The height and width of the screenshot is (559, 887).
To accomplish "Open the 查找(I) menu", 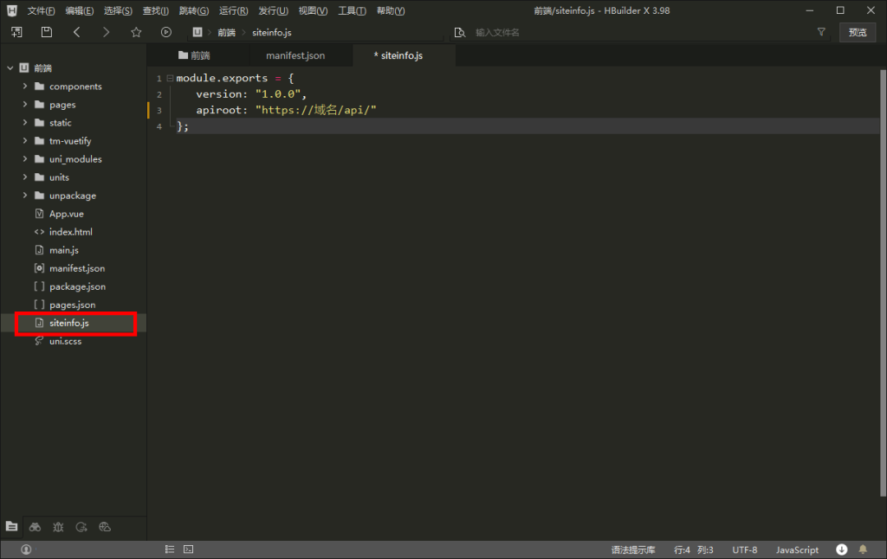I will point(156,10).
